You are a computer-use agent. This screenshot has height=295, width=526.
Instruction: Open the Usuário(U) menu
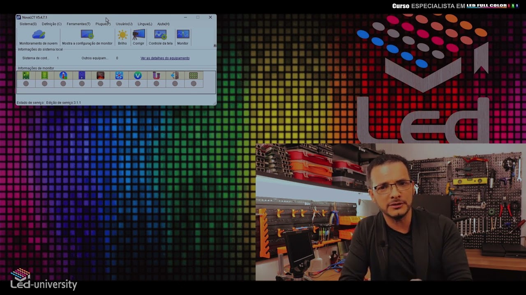pyautogui.click(x=124, y=24)
